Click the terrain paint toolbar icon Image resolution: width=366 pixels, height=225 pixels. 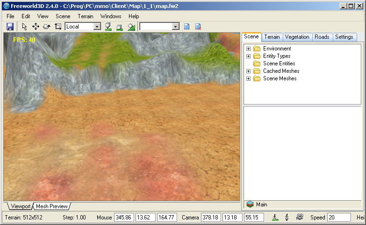[131, 27]
